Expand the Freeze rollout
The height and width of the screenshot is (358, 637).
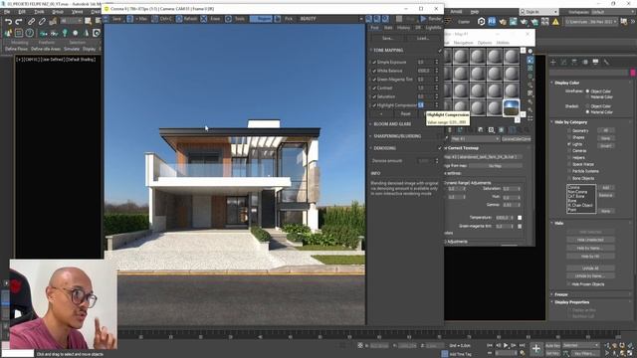[x=560, y=294]
